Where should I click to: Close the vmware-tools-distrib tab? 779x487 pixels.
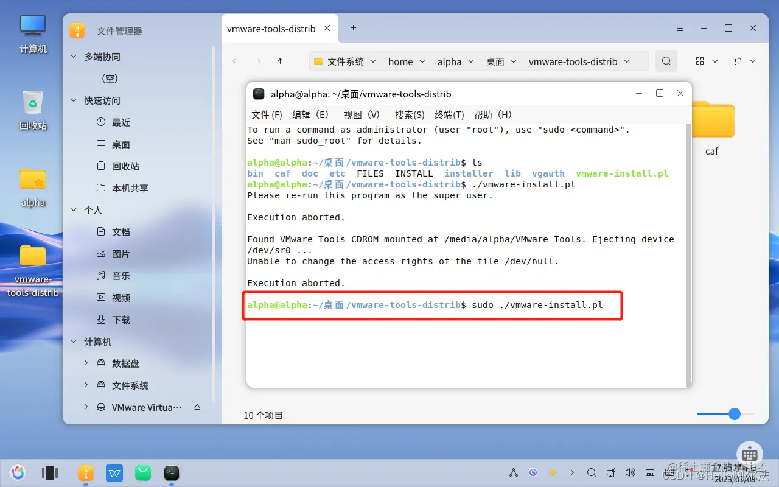click(x=327, y=28)
